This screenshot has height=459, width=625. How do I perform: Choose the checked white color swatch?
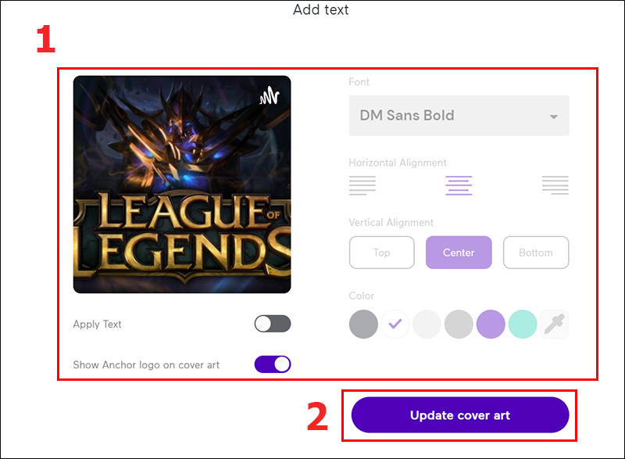pyautogui.click(x=395, y=325)
